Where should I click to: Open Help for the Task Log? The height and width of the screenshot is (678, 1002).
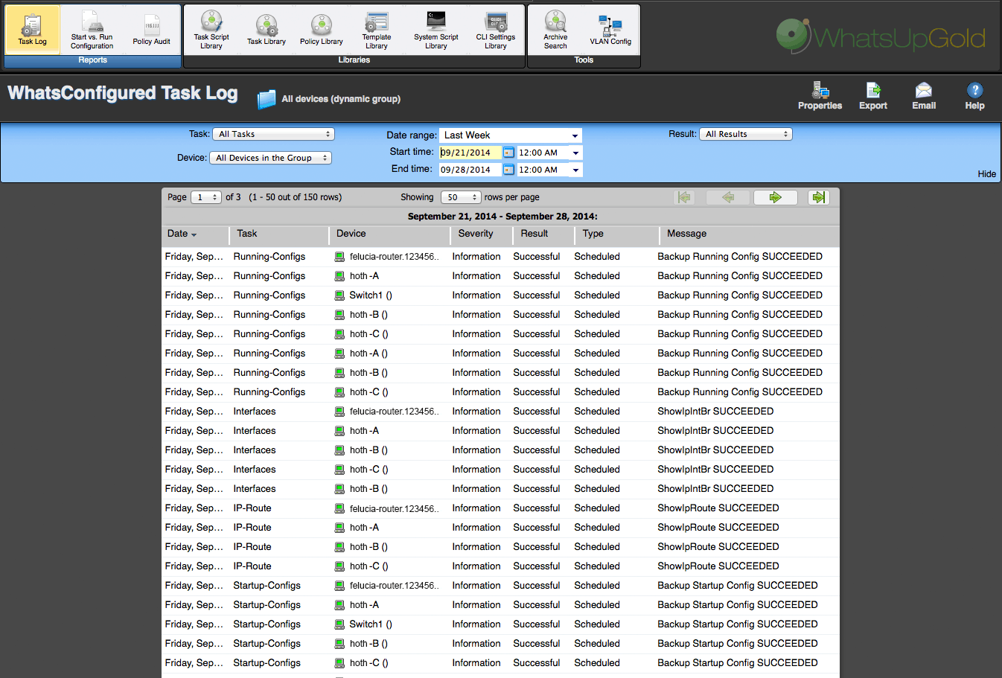point(974,95)
